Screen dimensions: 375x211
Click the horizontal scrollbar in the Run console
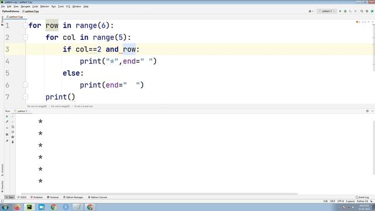point(159,194)
